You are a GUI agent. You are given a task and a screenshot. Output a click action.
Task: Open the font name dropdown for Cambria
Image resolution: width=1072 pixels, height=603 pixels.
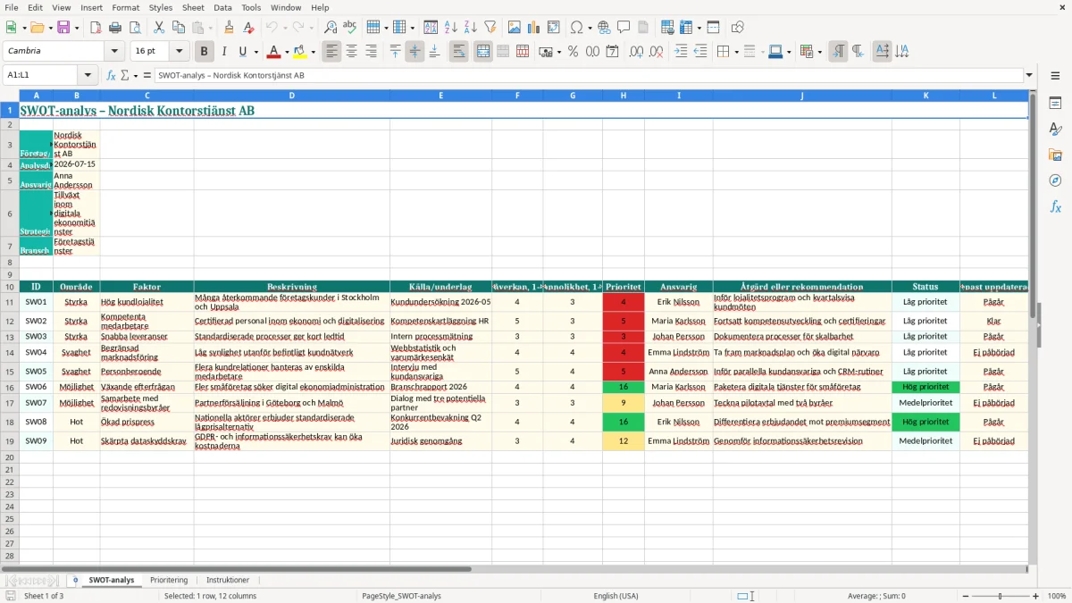(114, 52)
